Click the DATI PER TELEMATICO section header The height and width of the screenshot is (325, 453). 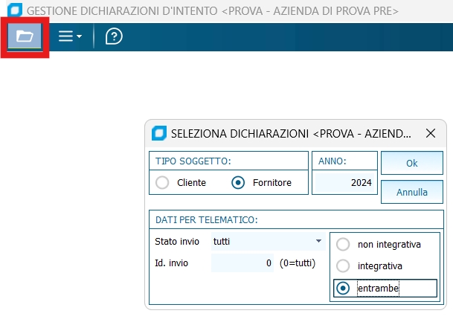pyautogui.click(x=207, y=219)
